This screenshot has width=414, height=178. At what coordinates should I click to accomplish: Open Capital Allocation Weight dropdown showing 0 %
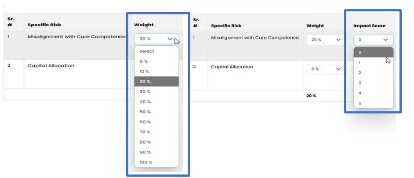point(325,69)
